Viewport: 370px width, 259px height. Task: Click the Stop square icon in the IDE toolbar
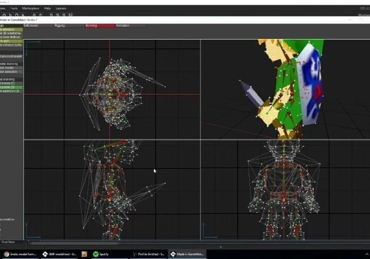(16, 15)
